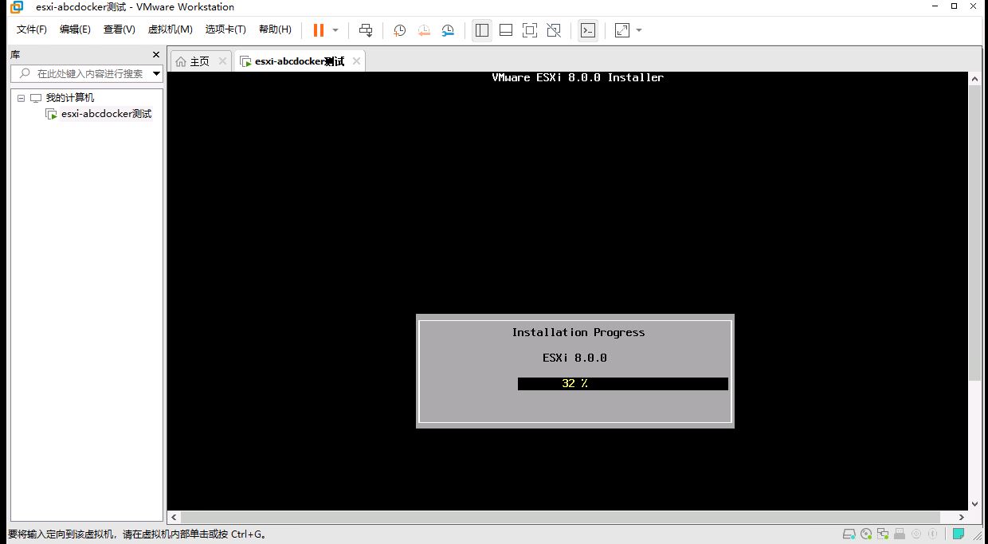This screenshot has width=988, height=544.
Task: Revert VM to previous snapshot icon
Action: [x=424, y=30]
